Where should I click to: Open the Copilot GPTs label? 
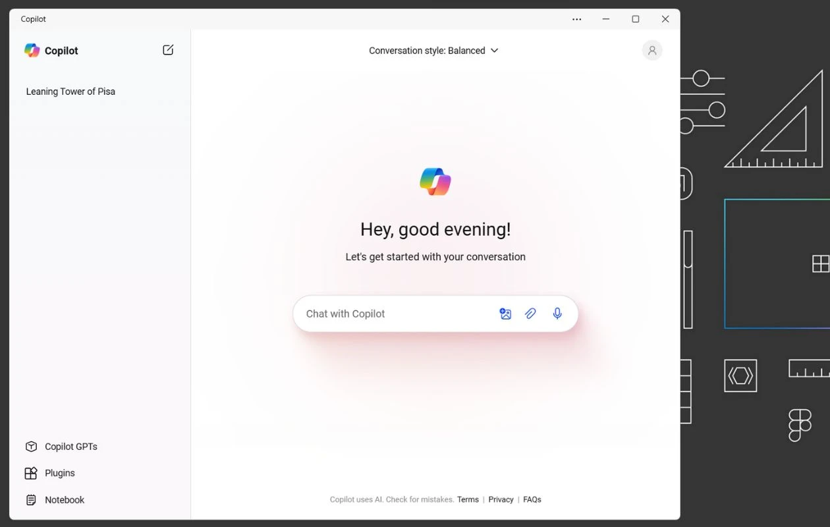point(71,447)
